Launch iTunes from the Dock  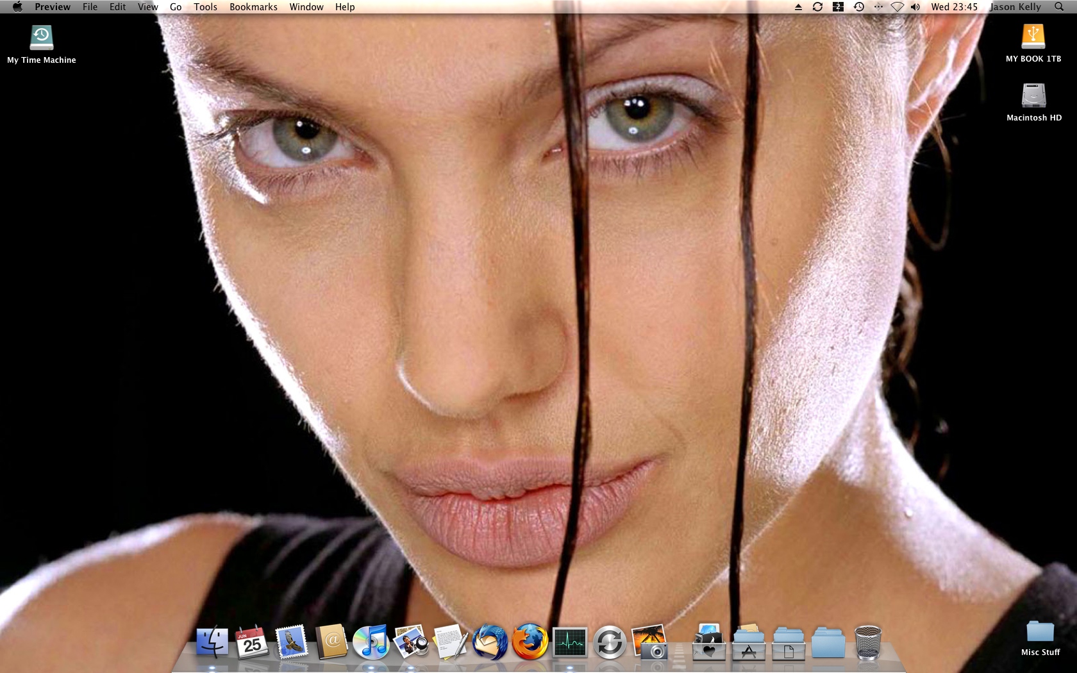tap(371, 642)
